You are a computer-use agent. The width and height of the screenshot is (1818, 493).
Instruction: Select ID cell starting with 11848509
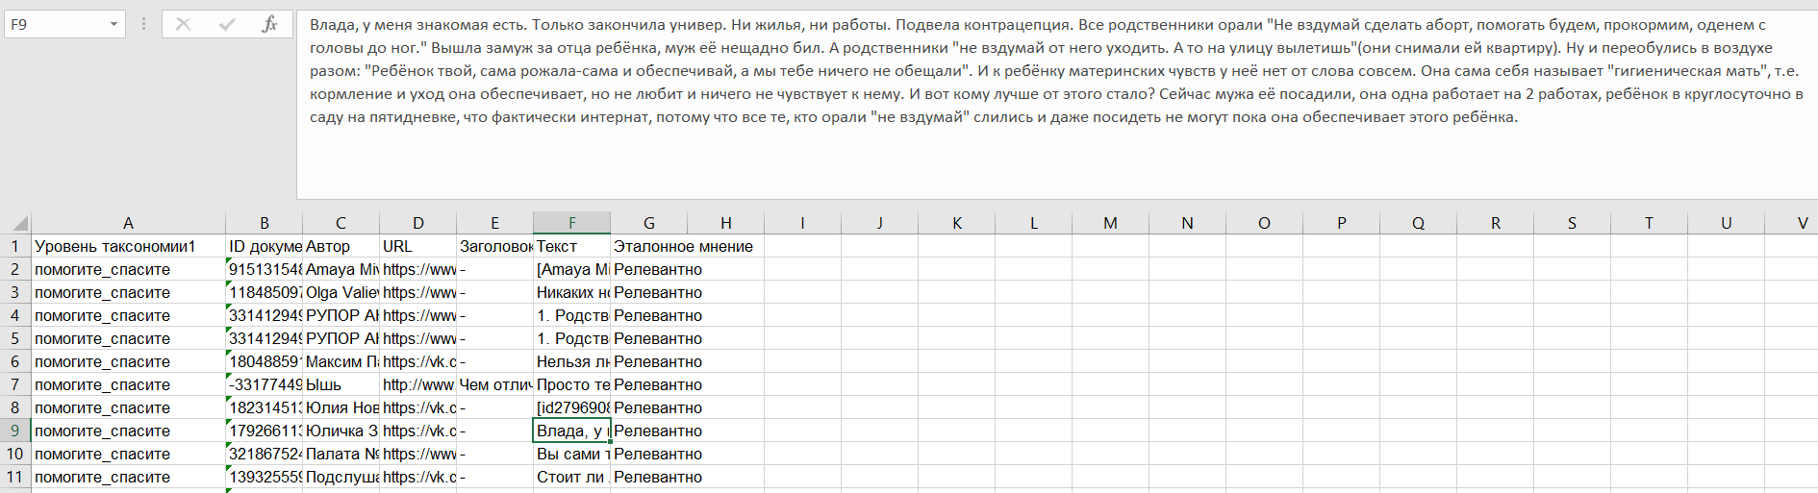(265, 292)
